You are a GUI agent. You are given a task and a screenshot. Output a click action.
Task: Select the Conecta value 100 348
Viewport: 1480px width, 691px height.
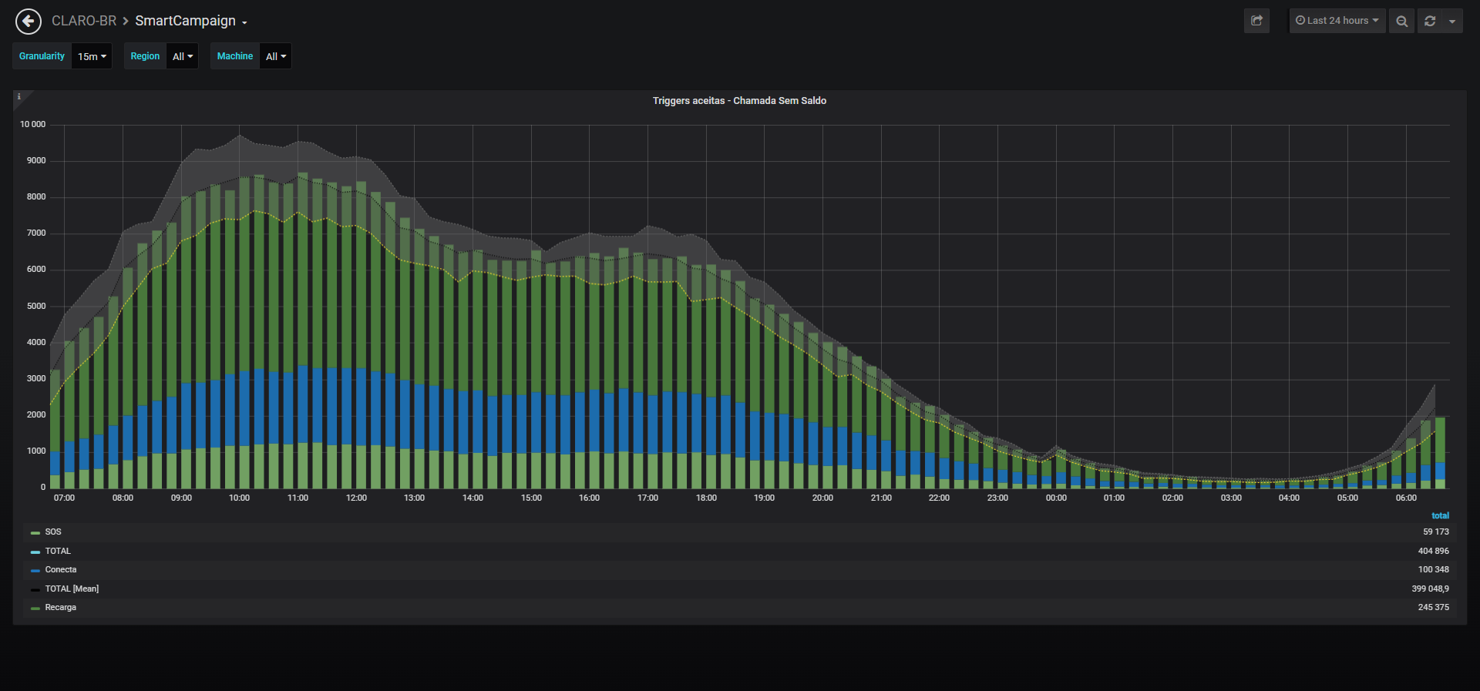point(1434,570)
